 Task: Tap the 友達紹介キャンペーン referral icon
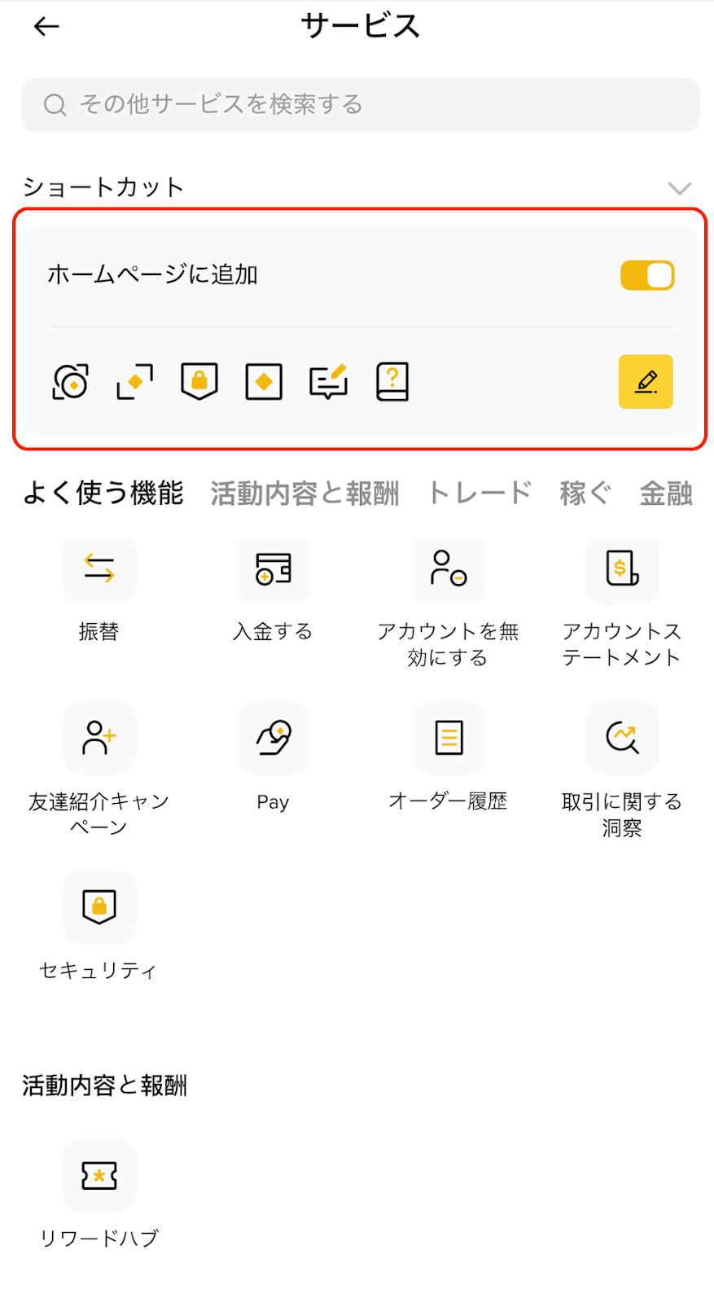pyautogui.click(x=99, y=738)
